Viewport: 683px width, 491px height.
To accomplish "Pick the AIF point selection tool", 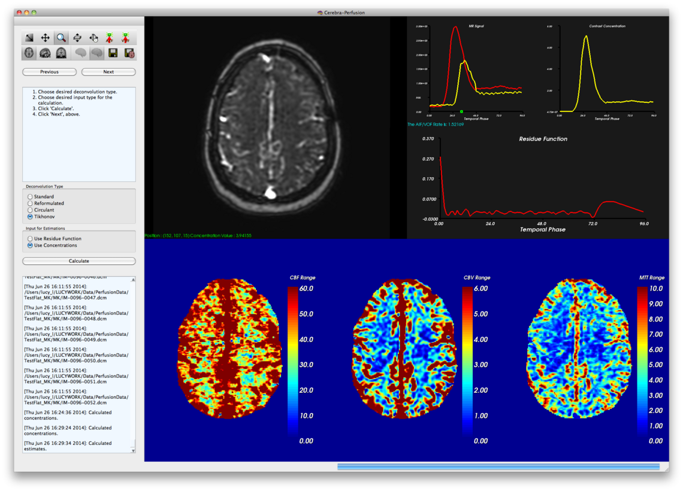I will pyautogui.click(x=110, y=38).
